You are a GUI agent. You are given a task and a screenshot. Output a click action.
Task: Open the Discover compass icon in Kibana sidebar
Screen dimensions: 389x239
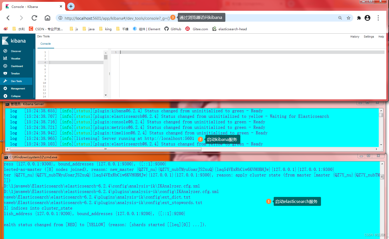click(5, 51)
